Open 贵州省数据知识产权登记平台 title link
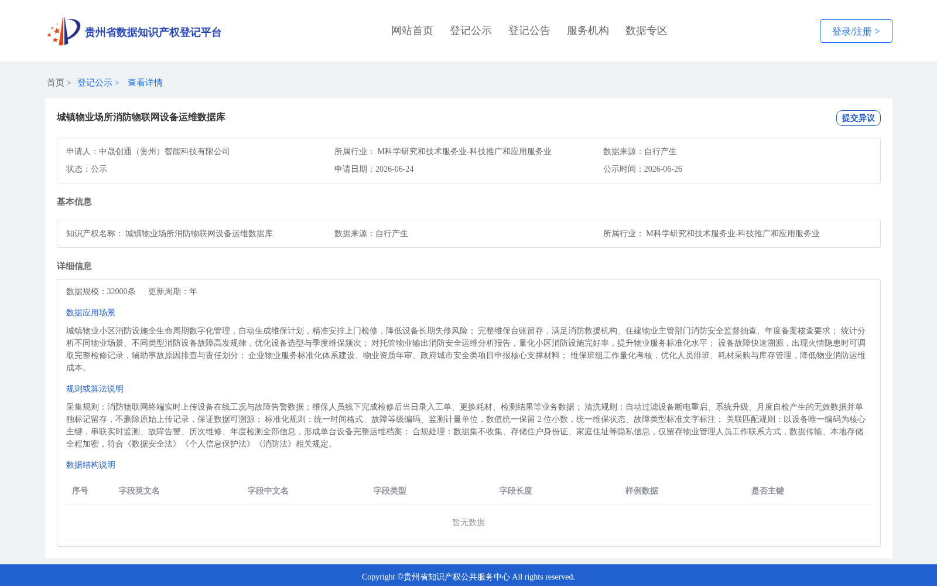Screen dimensions: 937x586 pyautogui.click(x=153, y=32)
